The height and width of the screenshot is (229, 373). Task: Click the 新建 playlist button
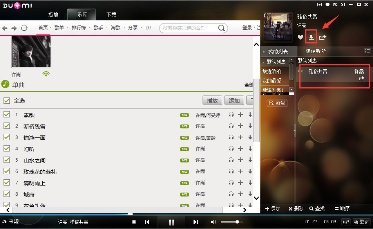(277, 103)
